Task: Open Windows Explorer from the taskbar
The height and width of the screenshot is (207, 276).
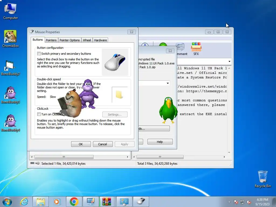Action: 41,202
